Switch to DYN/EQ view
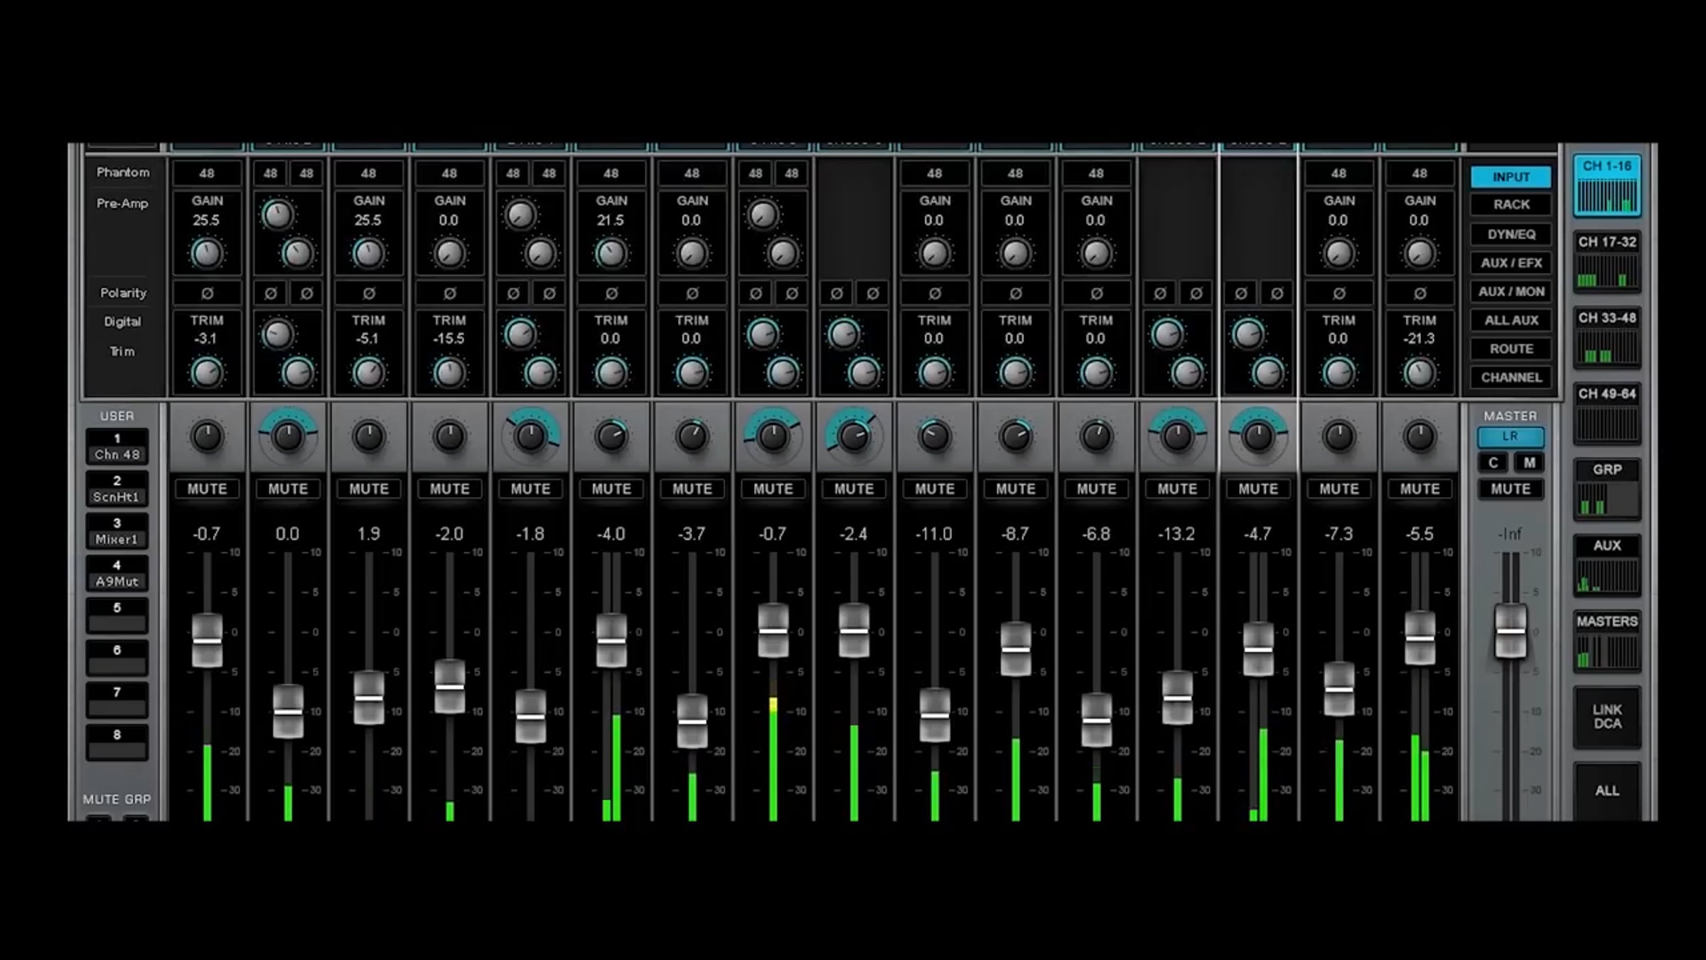Screen dimensions: 1706x960 (x=1511, y=234)
